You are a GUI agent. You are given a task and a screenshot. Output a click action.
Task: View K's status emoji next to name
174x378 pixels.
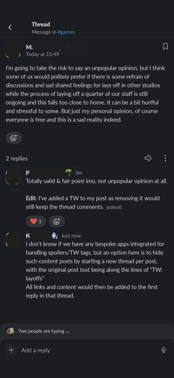coord(55,236)
